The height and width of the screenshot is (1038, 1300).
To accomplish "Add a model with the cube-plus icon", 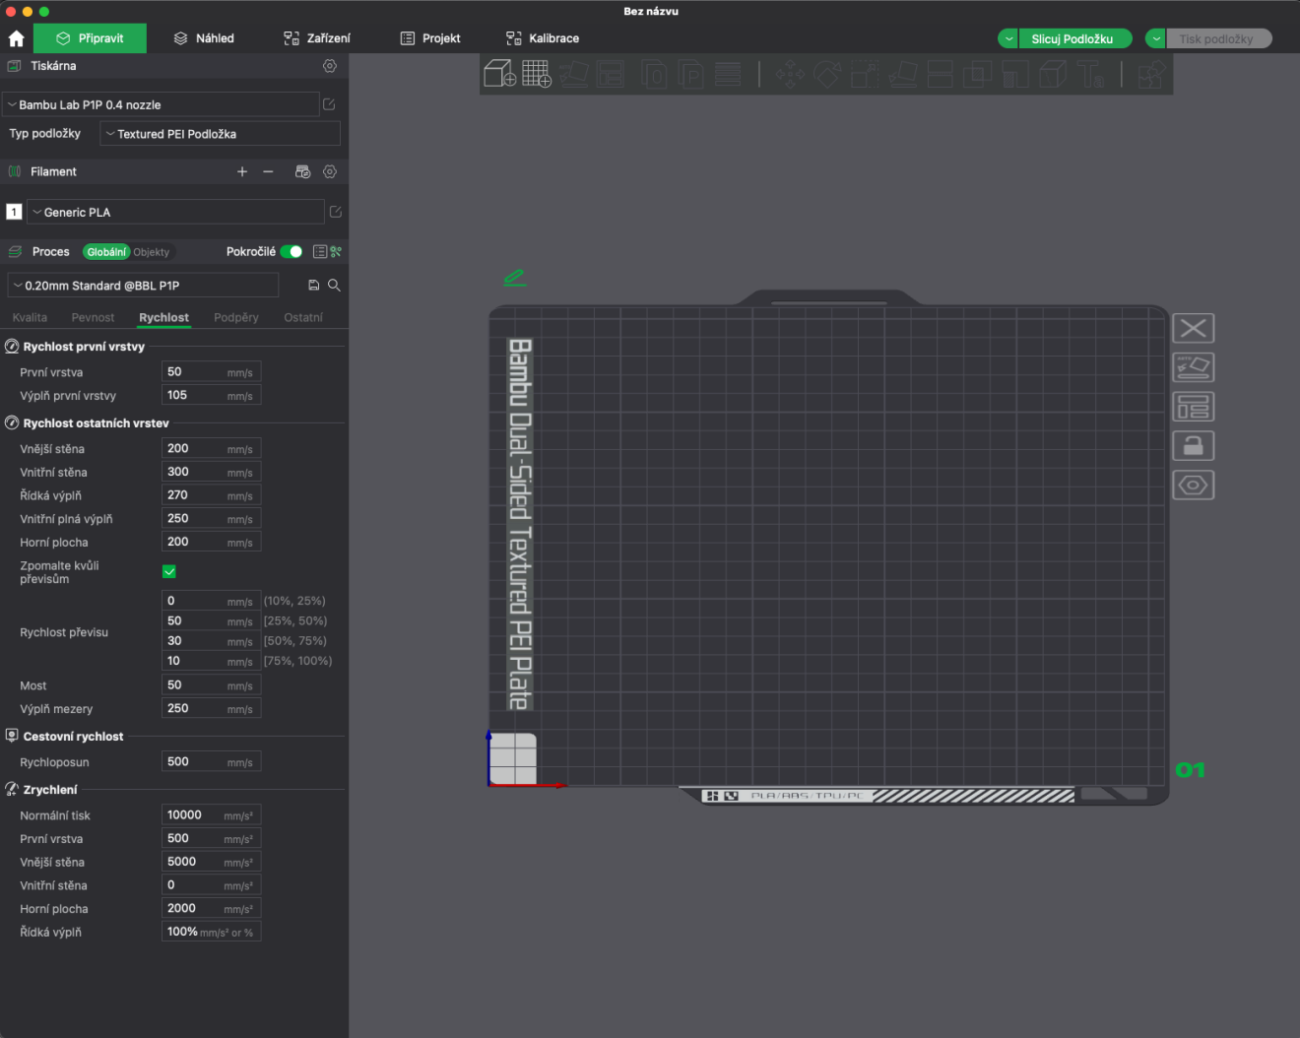I will (500, 74).
